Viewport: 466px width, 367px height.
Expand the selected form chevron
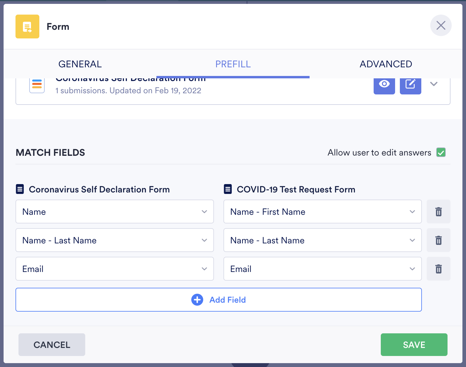[434, 84]
